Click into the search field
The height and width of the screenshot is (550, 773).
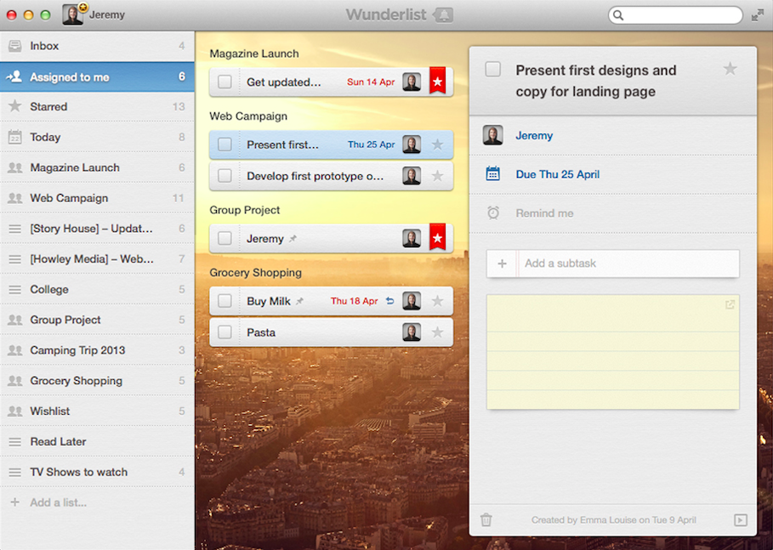pos(675,15)
